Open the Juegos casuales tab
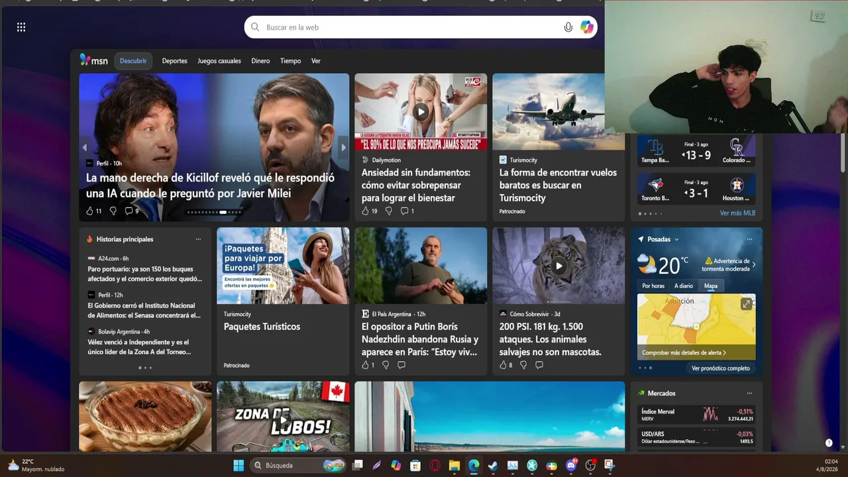 (219, 61)
